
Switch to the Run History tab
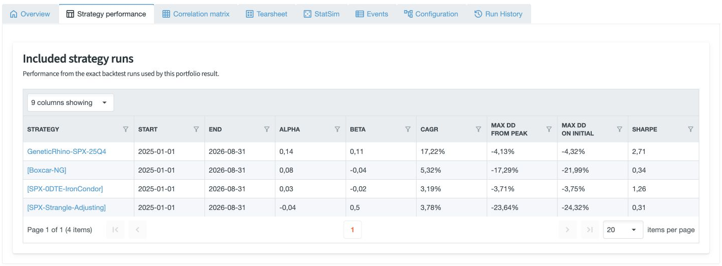coord(498,14)
